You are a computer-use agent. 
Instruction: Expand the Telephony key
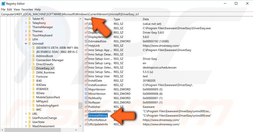coord(26,23)
